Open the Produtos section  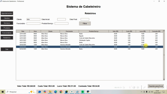7,28
